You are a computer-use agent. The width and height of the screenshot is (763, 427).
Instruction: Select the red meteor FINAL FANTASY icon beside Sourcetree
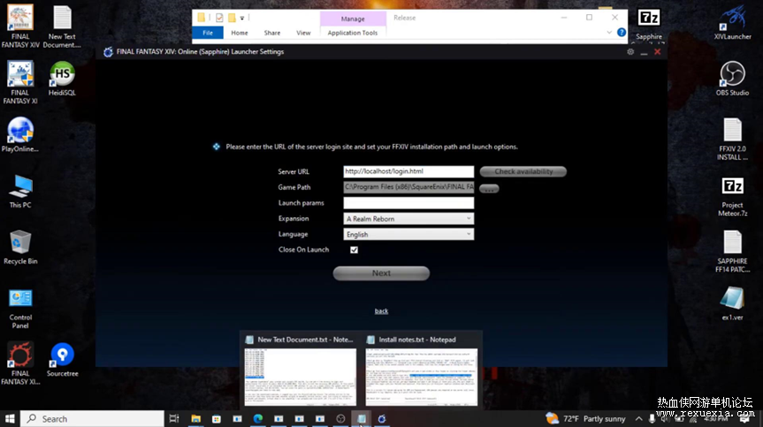tap(20, 363)
